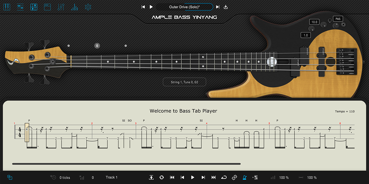Screen dimensions: 369x184
Task: Click the first 100 % velocity scale value
Action: pos(284,178)
